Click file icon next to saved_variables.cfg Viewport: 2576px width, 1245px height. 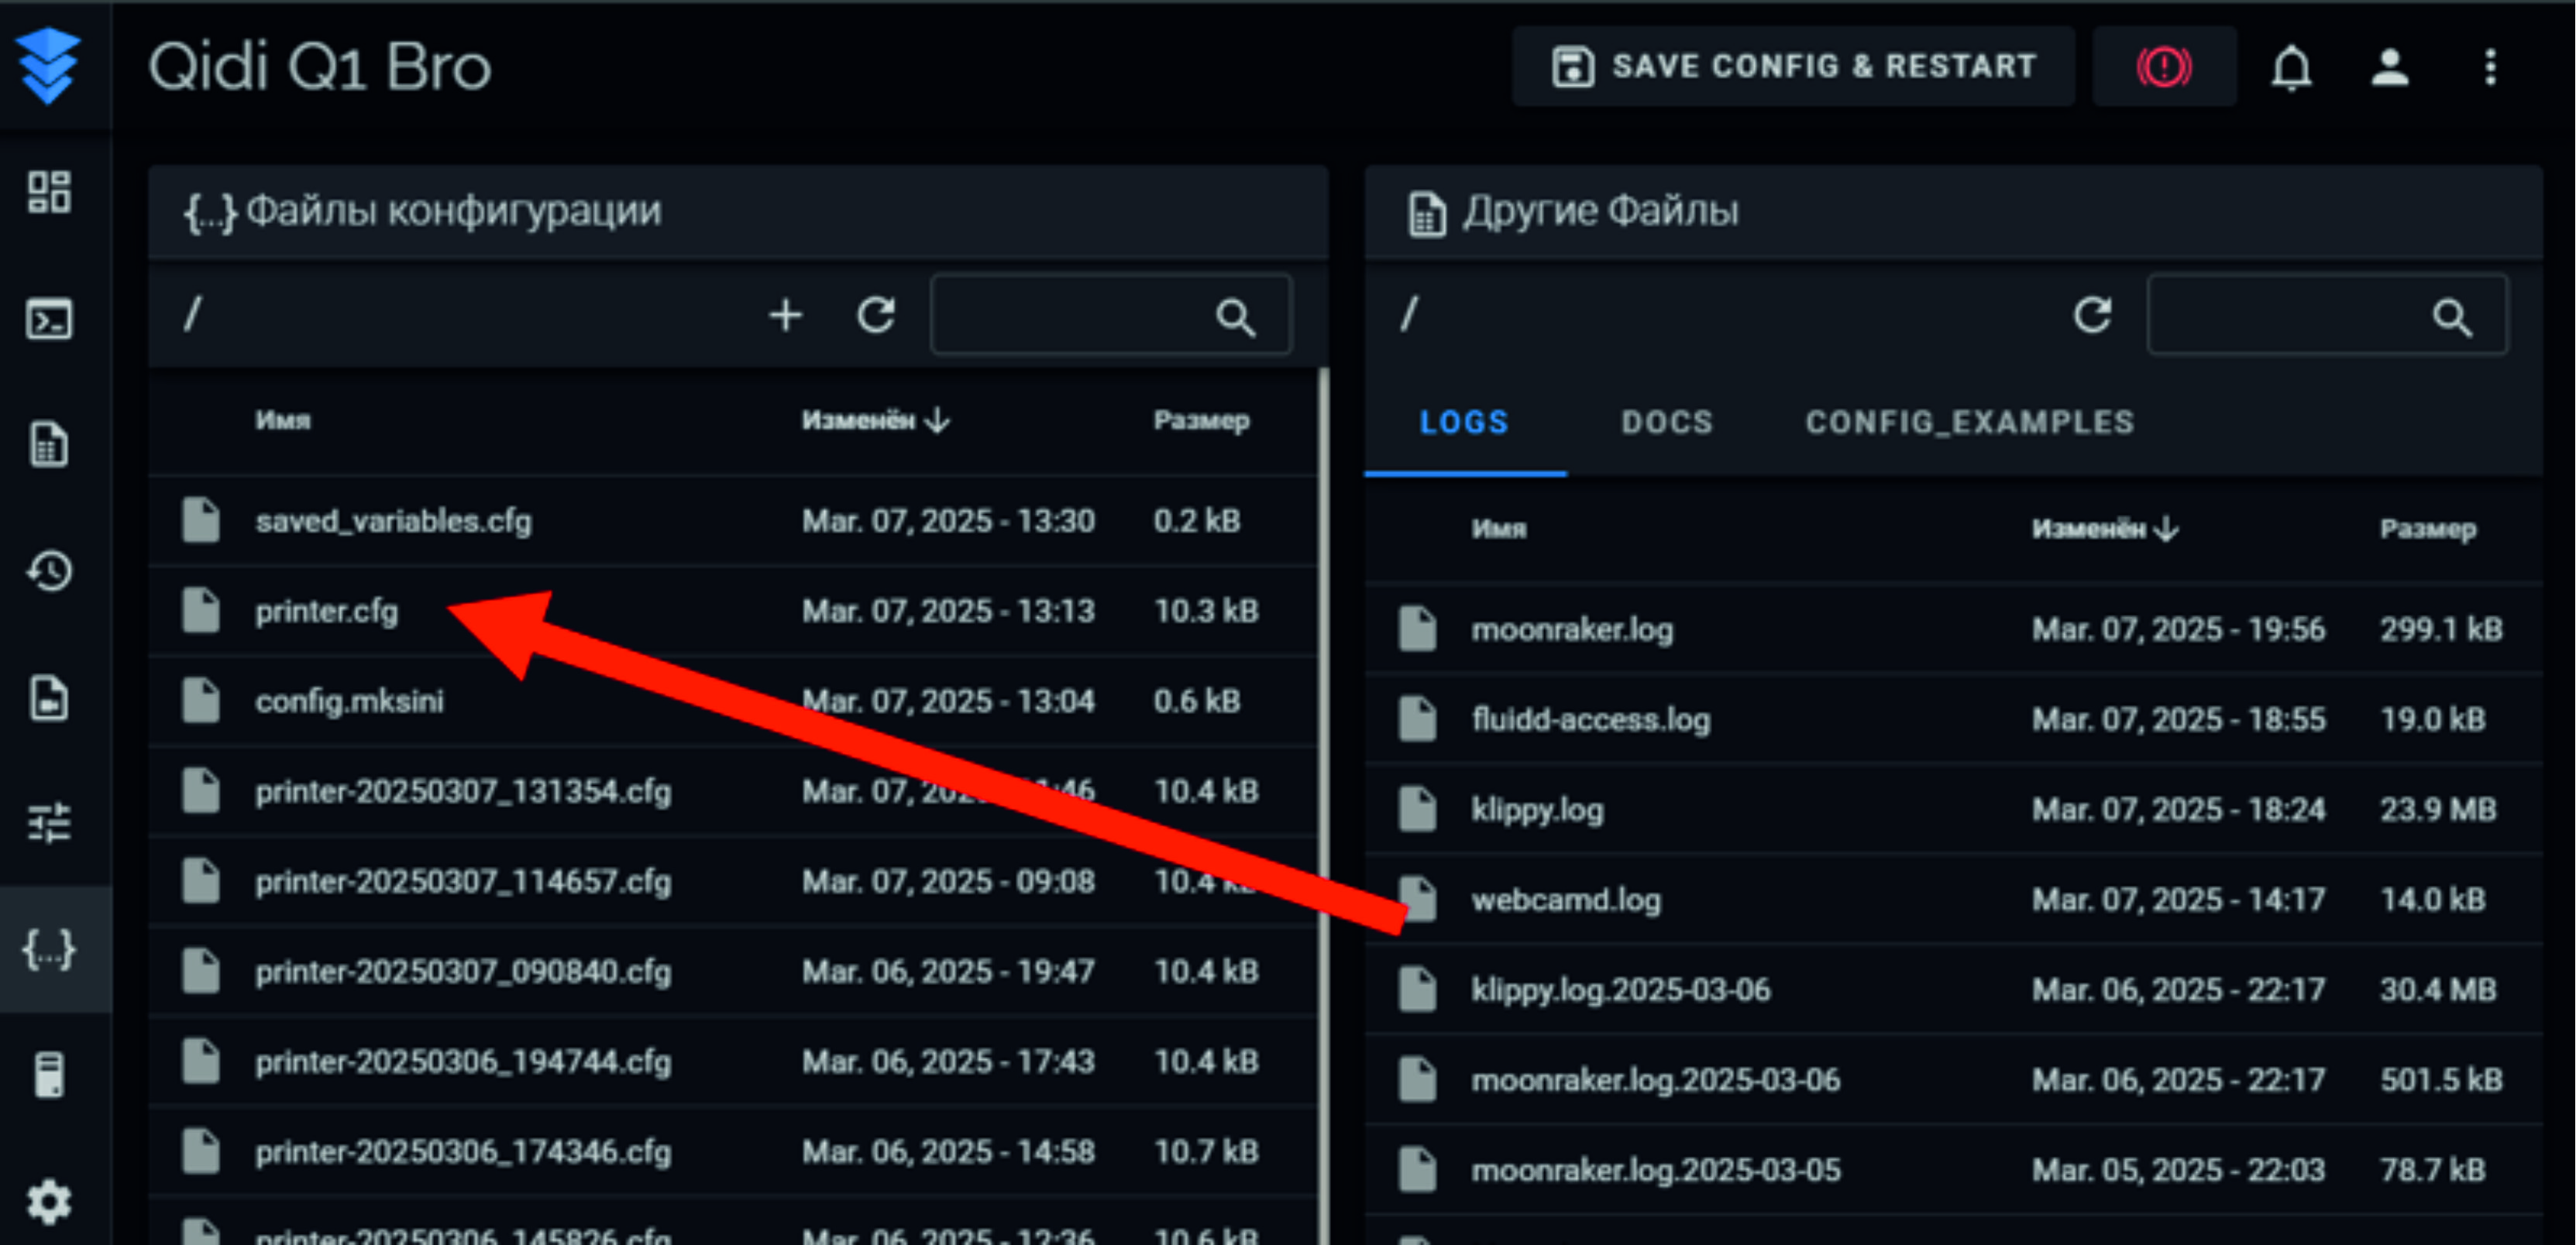(x=200, y=520)
